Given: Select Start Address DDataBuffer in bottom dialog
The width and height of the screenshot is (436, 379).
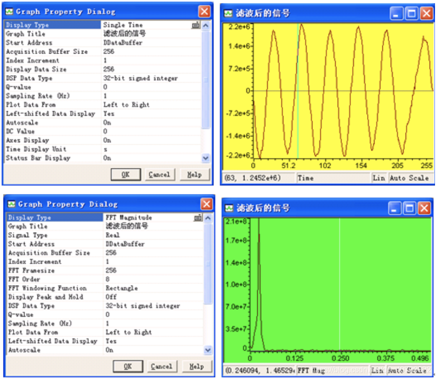Looking at the screenshot, I should point(125,244).
